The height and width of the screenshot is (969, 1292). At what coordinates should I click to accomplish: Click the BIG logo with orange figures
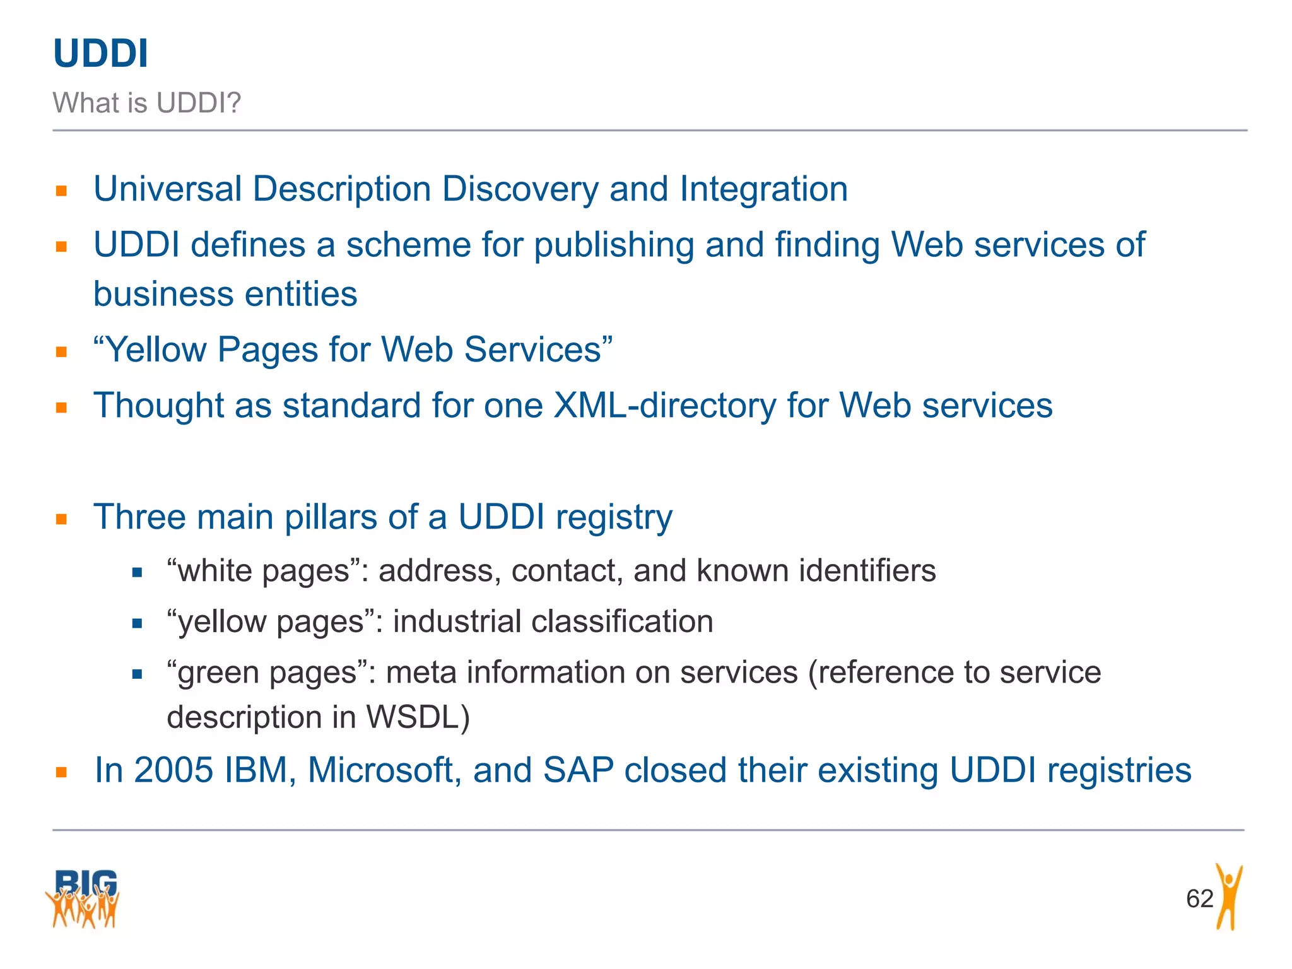82,898
